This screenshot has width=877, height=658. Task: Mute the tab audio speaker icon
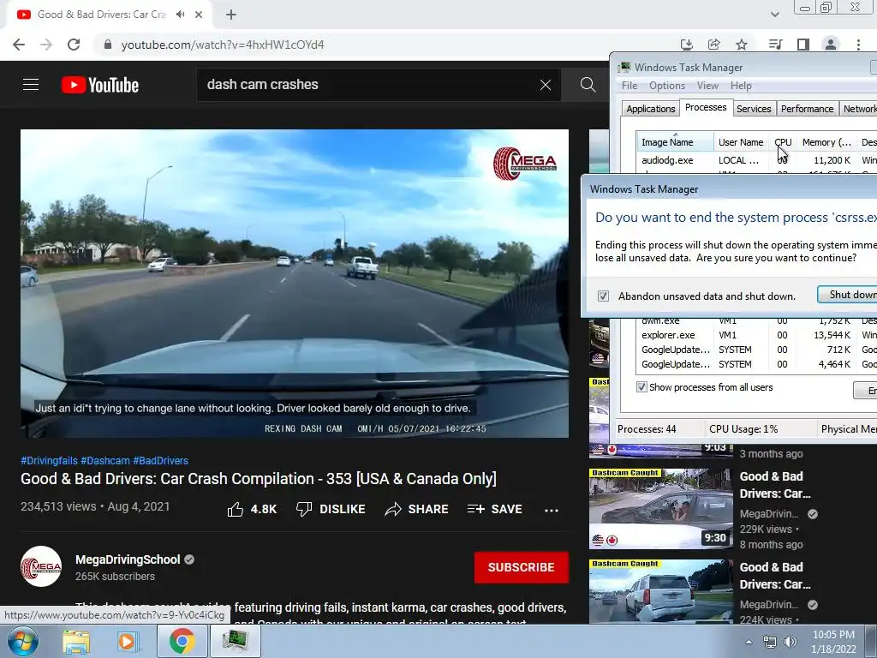(x=180, y=15)
